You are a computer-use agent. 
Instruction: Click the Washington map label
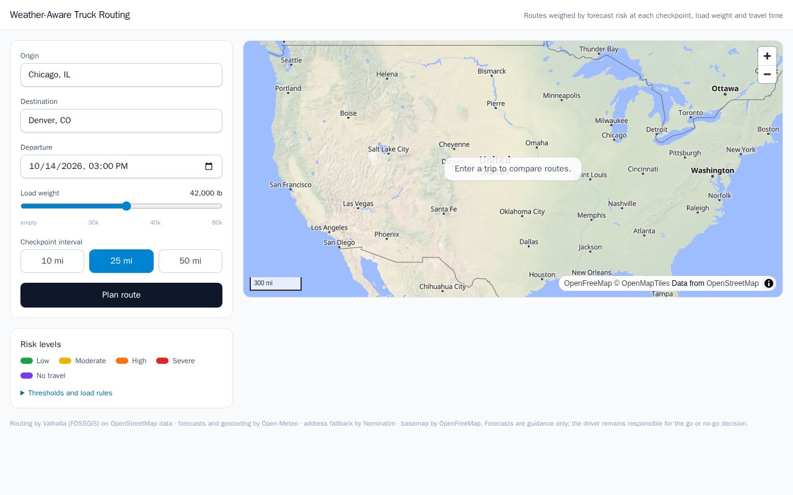point(712,171)
